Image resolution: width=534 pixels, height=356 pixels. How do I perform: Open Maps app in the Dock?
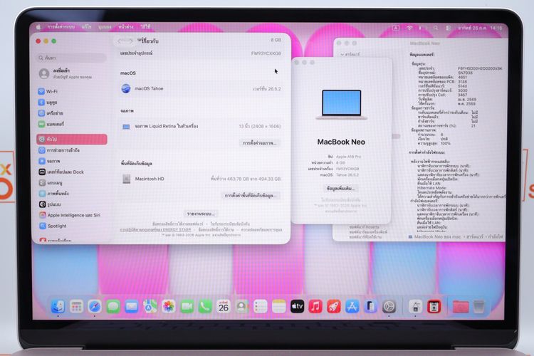[150, 307]
